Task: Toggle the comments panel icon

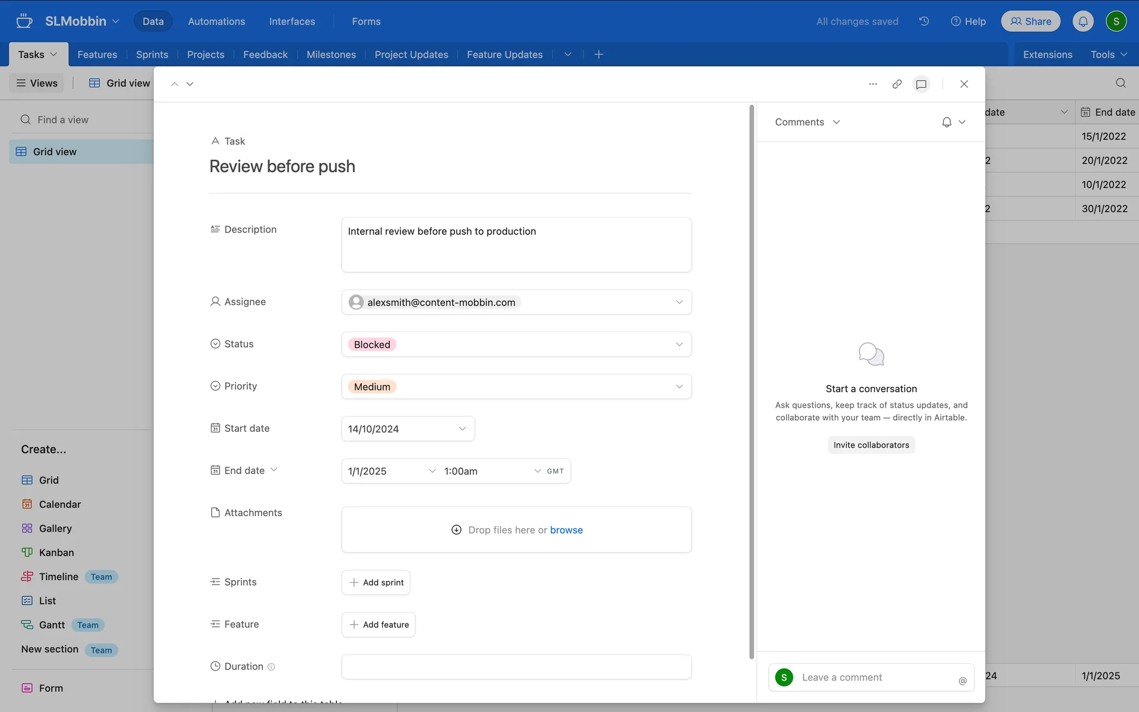Action: pos(921,84)
